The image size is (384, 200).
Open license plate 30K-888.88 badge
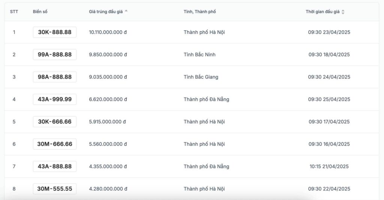[55, 32]
